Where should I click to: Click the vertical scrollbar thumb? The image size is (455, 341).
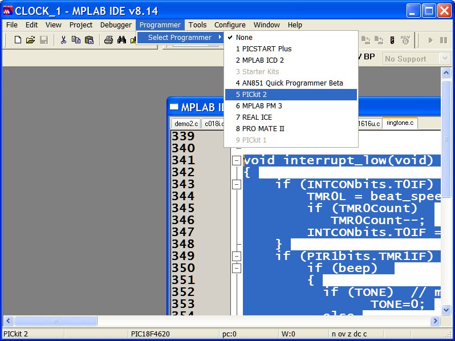click(446, 139)
